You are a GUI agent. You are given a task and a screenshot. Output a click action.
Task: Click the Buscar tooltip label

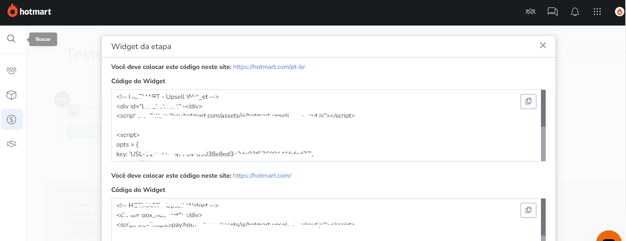pos(43,39)
